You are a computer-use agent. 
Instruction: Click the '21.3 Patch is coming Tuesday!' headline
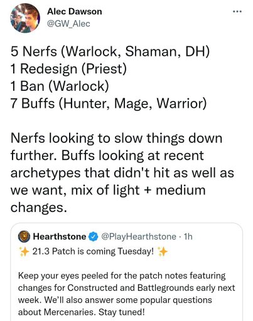[x=93, y=251]
